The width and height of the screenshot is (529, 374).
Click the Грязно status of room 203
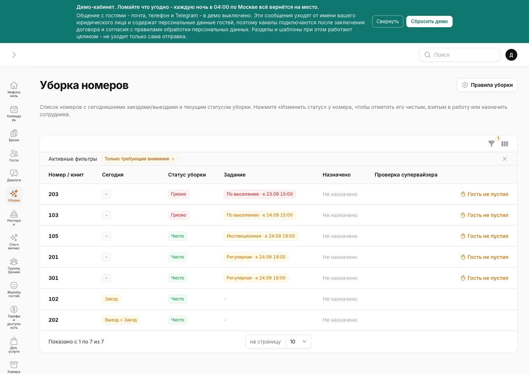tap(179, 194)
